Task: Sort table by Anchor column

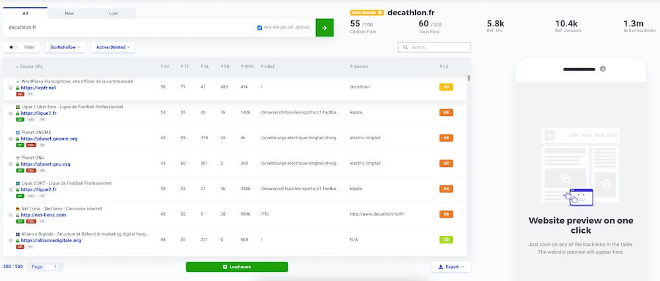Action: 358,67
